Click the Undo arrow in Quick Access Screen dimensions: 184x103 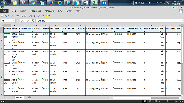[x=6, y=16]
